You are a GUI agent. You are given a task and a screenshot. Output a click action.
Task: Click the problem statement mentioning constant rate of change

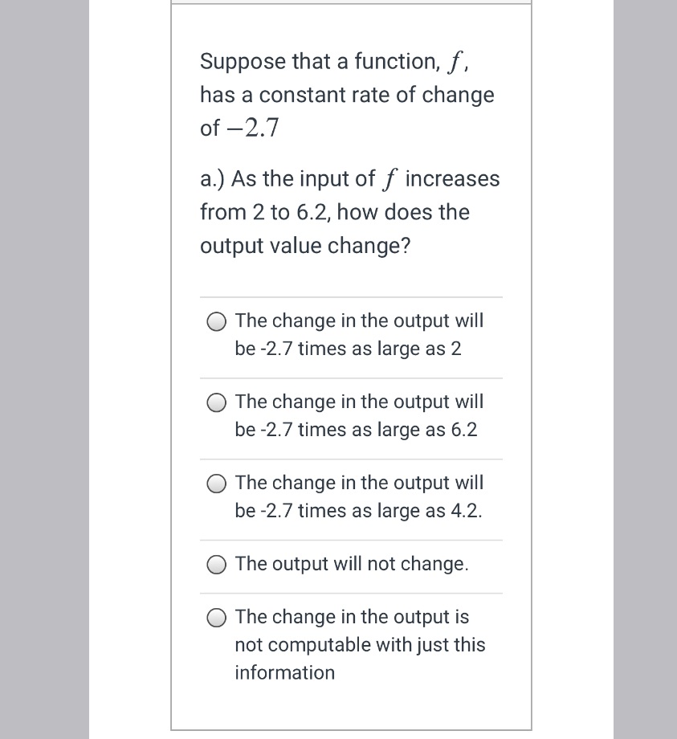(347, 94)
